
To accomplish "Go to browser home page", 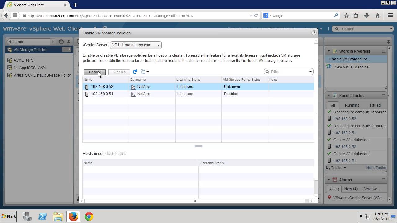I will tap(378, 15).
